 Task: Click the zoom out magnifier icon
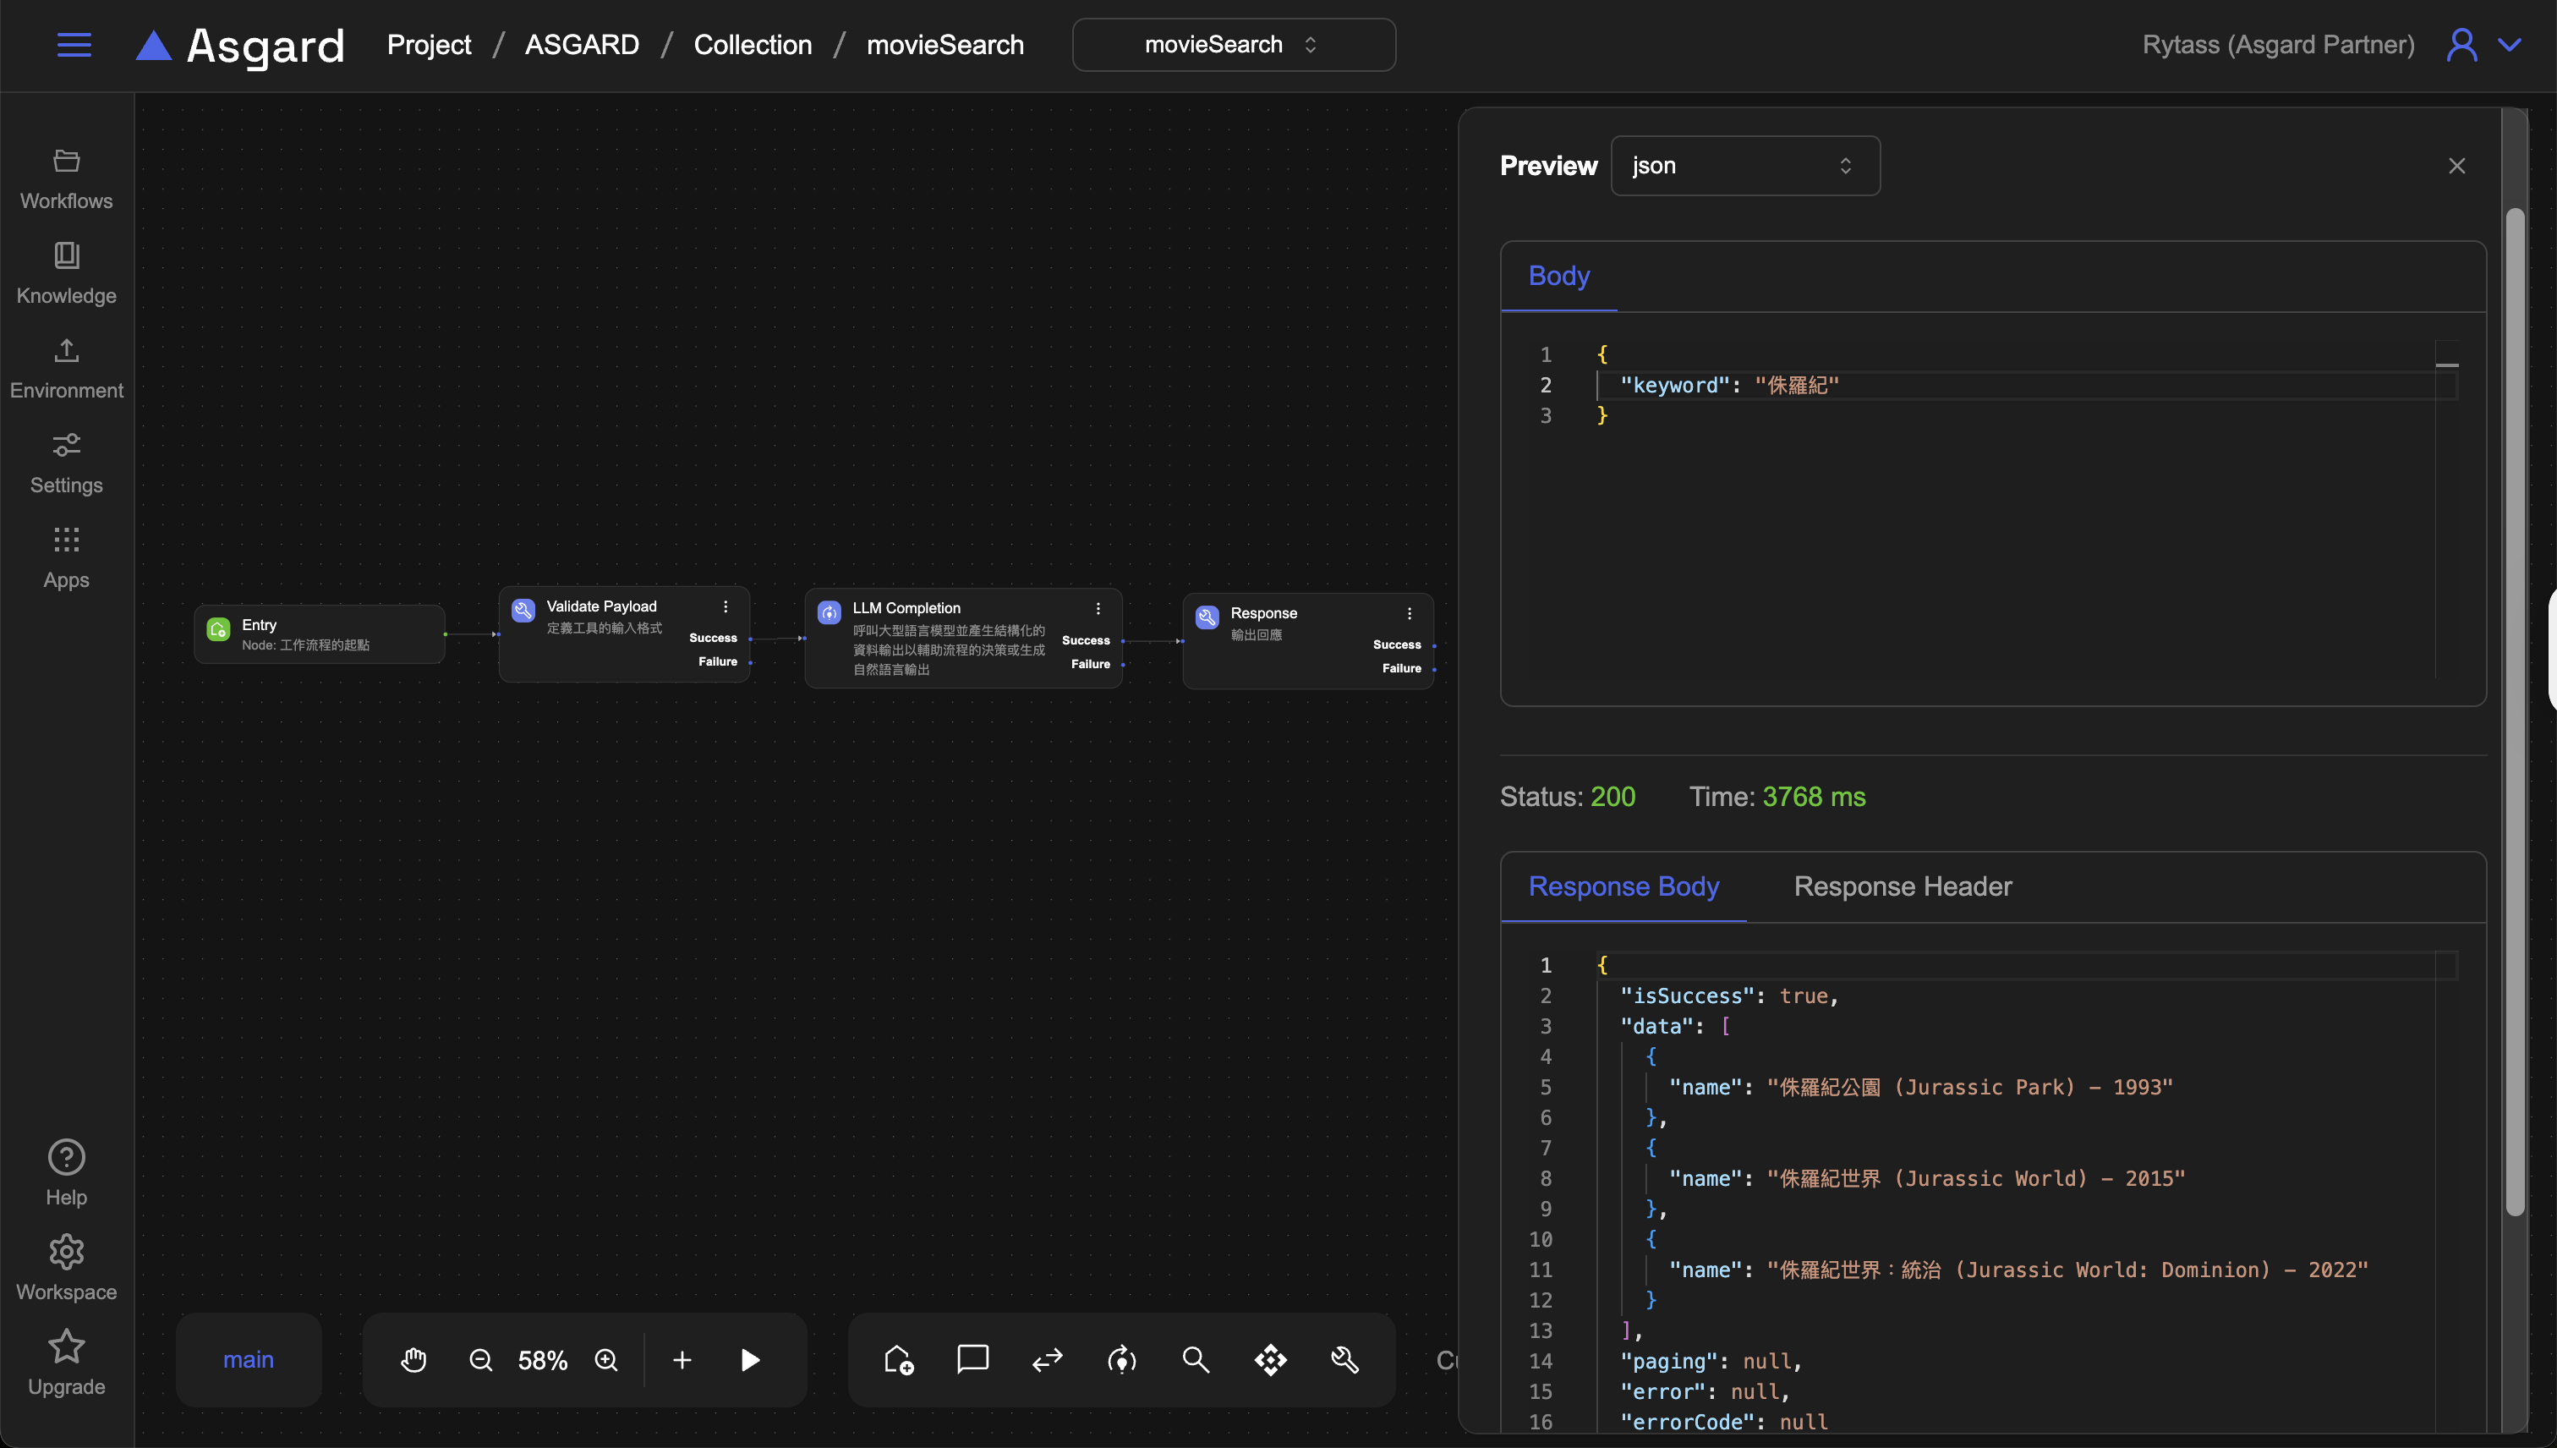click(480, 1359)
